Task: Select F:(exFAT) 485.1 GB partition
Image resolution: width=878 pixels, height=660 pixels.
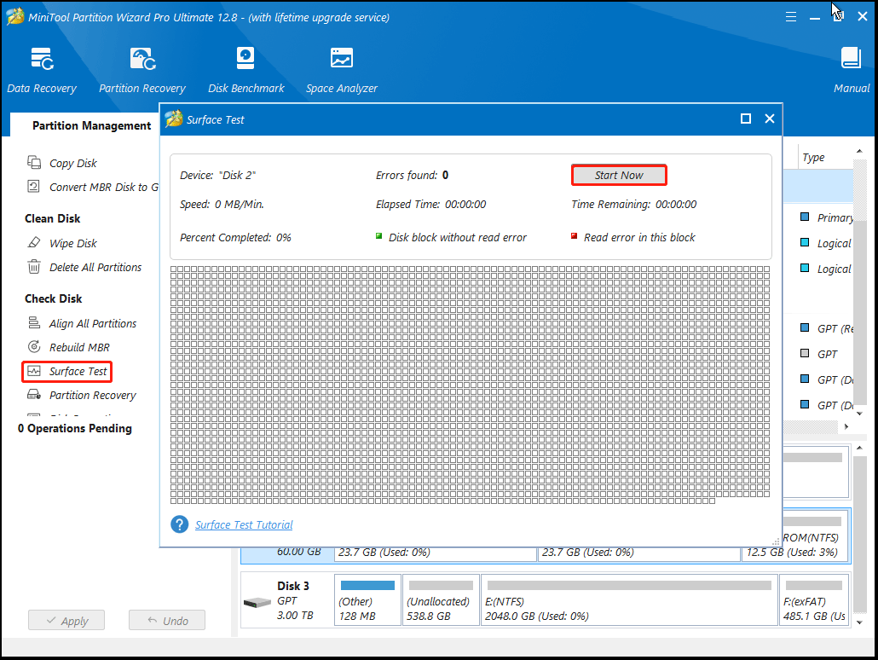Action: click(x=815, y=599)
